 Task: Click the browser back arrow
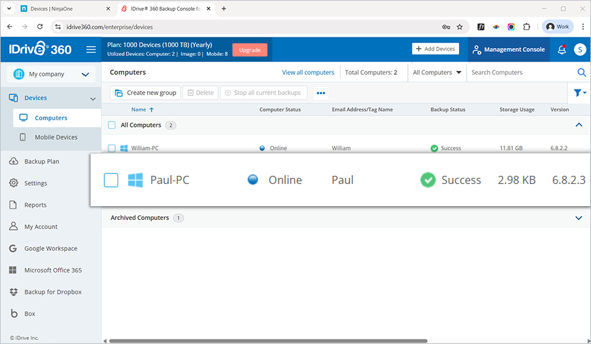[x=10, y=27]
